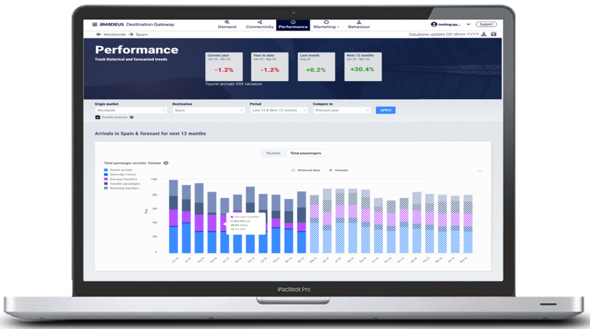Select the Tourists chart tab
Viewport: 590px width, 329px height.
[273, 153]
